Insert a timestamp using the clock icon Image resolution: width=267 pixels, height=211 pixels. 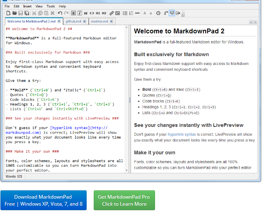158,13
